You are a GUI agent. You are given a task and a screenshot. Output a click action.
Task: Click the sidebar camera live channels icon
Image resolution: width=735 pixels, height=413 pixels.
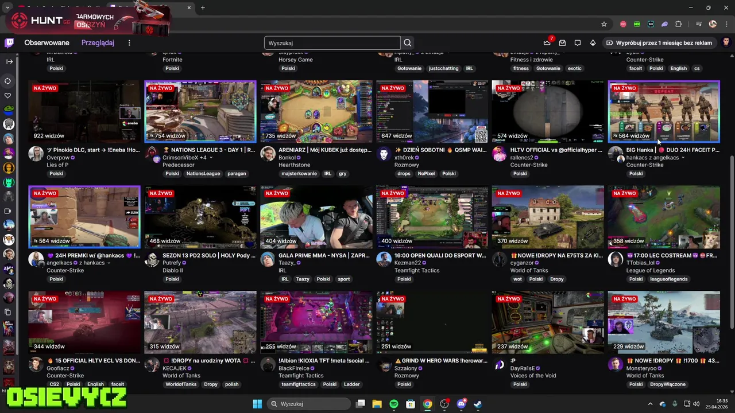click(x=8, y=211)
